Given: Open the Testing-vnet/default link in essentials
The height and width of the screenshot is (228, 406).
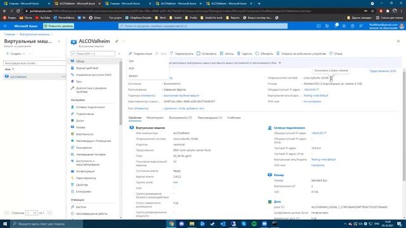Looking at the screenshot, I should click(316, 96).
